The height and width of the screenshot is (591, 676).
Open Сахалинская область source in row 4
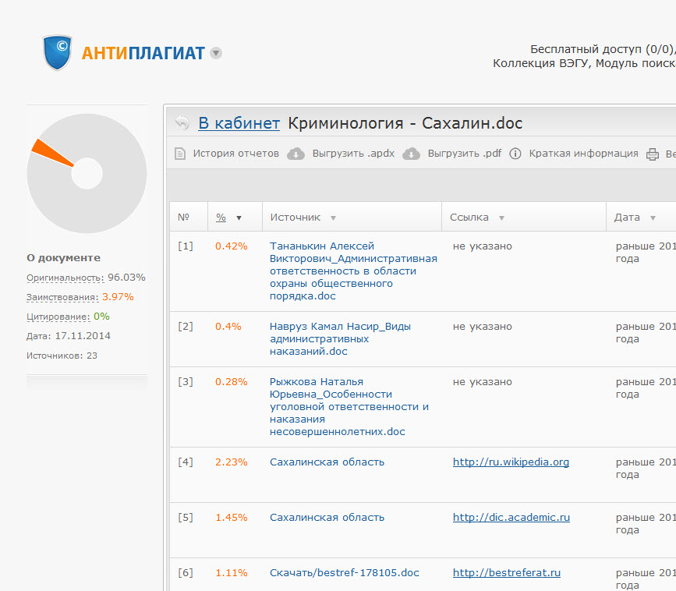click(327, 462)
